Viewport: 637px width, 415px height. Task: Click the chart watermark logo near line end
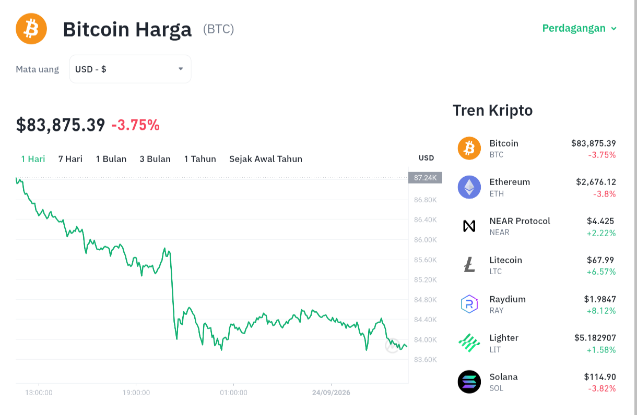pos(392,345)
